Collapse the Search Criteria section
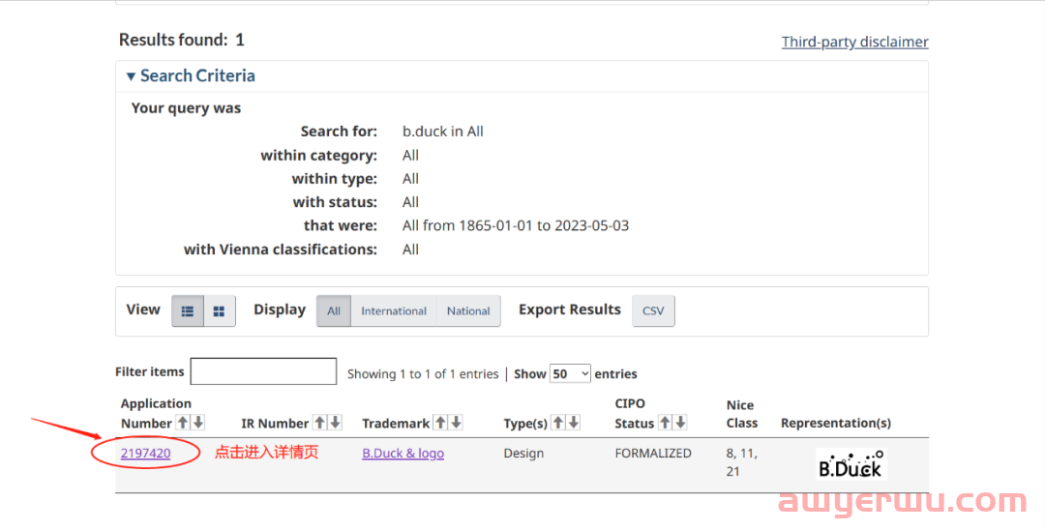The image size is (1045, 531). (191, 76)
